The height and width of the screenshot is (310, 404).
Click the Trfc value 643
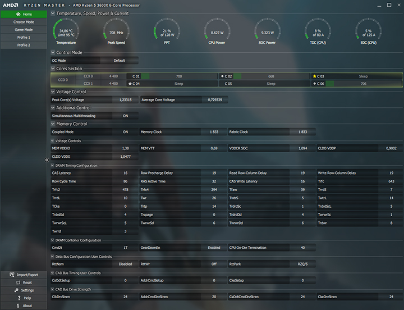(391, 181)
